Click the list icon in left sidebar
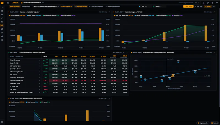 coord(2,40)
